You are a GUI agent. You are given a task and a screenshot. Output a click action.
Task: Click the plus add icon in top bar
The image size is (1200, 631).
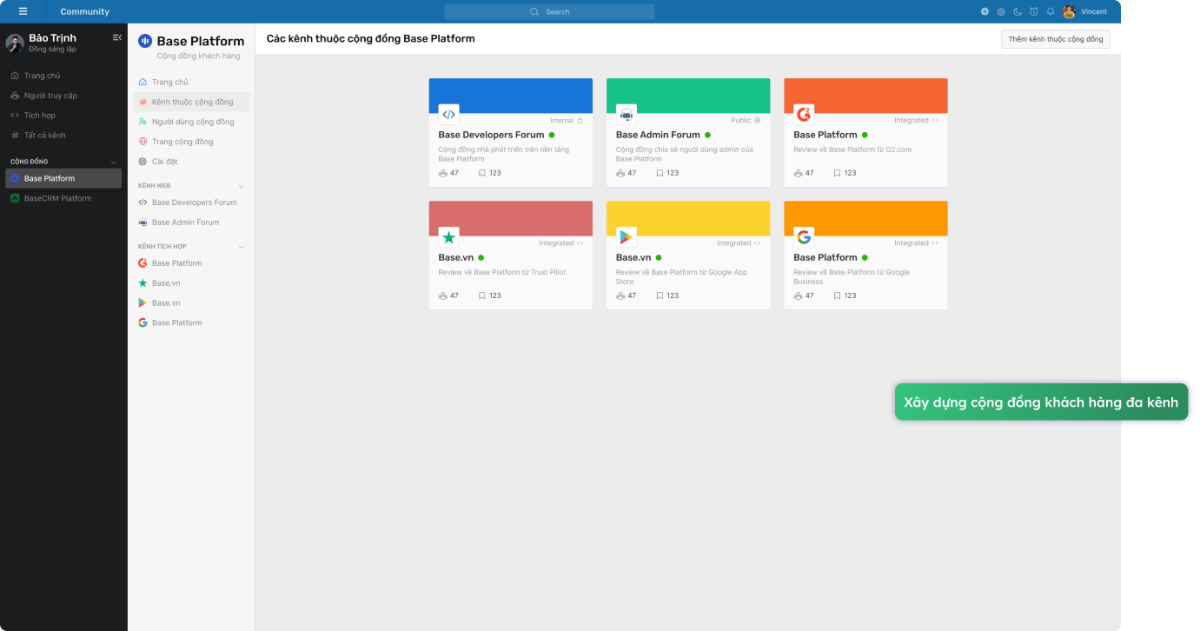tap(985, 11)
